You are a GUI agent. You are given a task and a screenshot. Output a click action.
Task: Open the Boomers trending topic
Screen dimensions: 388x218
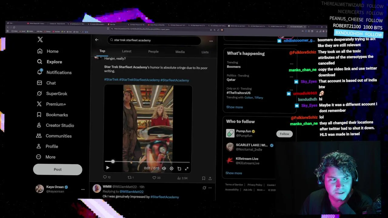tap(234, 67)
